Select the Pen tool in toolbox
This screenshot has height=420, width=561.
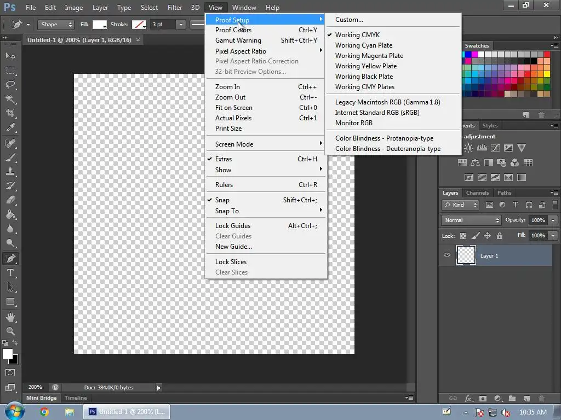point(10,259)
